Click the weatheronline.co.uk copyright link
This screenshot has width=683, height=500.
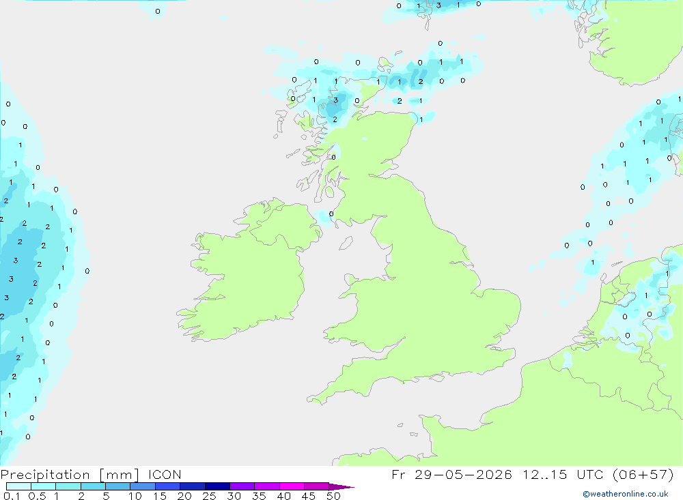pos(626,494)
